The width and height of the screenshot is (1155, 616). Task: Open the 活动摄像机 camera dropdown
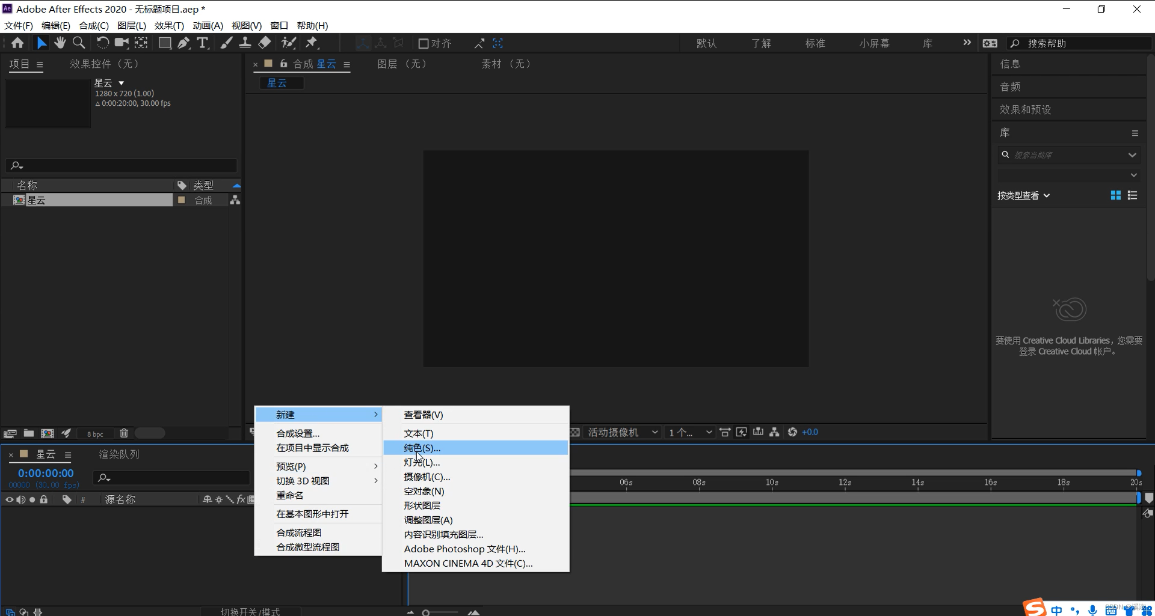pos(622,432)
